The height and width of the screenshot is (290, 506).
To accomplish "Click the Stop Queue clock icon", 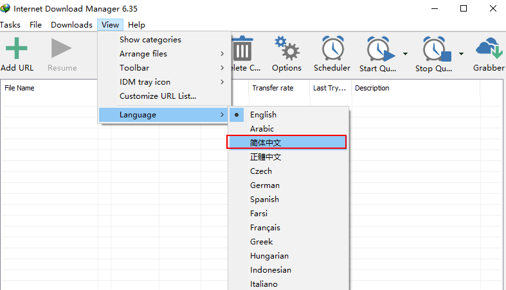I will 437,49.
